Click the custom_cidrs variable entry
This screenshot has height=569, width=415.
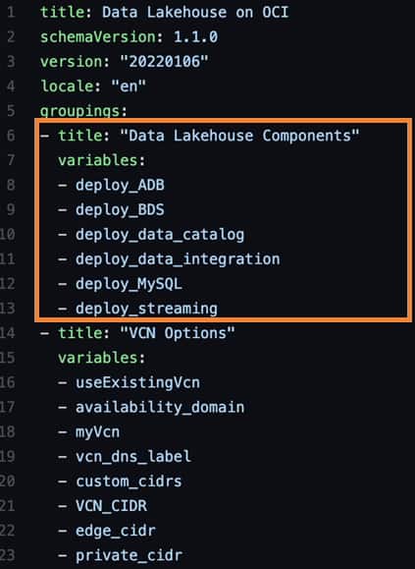pos(129,482)
